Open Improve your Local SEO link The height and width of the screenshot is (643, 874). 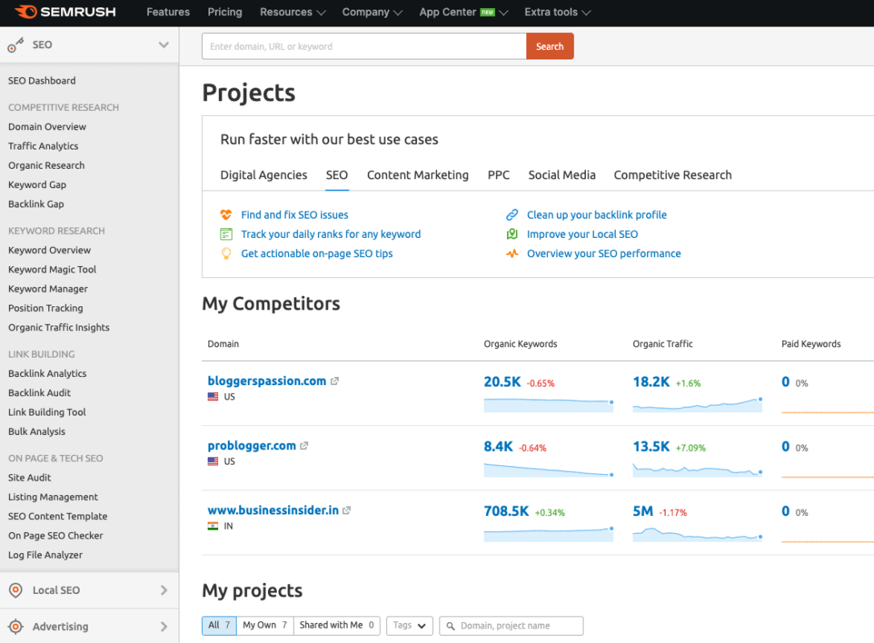click(x=583, y=235)
